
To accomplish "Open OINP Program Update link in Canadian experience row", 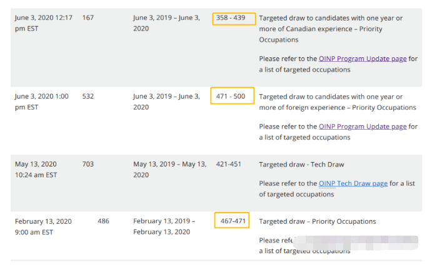I will coord(363,59).
